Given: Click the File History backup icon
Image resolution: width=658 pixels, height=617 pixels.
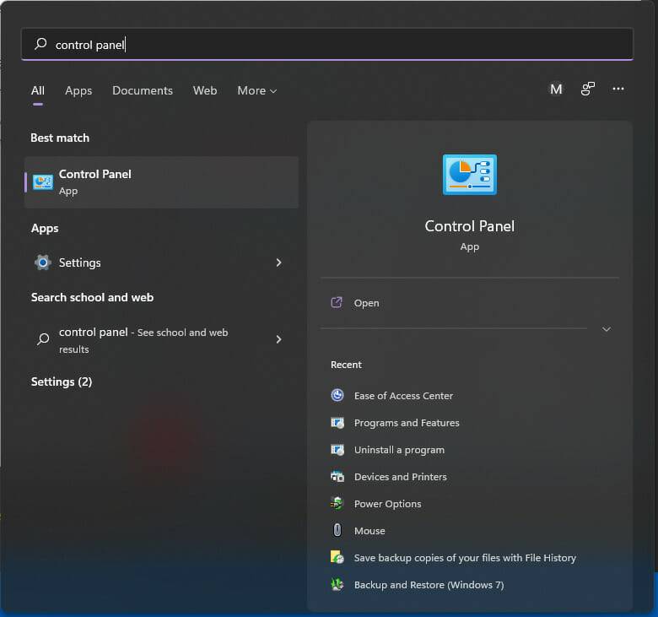Looking at the screenshot, I should [337, 558].
